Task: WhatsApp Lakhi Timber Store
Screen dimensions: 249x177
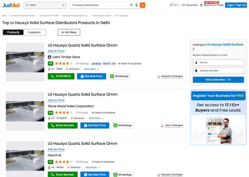Action: [119, 76]
